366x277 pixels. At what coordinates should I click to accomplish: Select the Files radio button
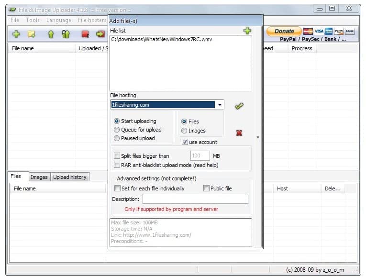click(184, 122)
